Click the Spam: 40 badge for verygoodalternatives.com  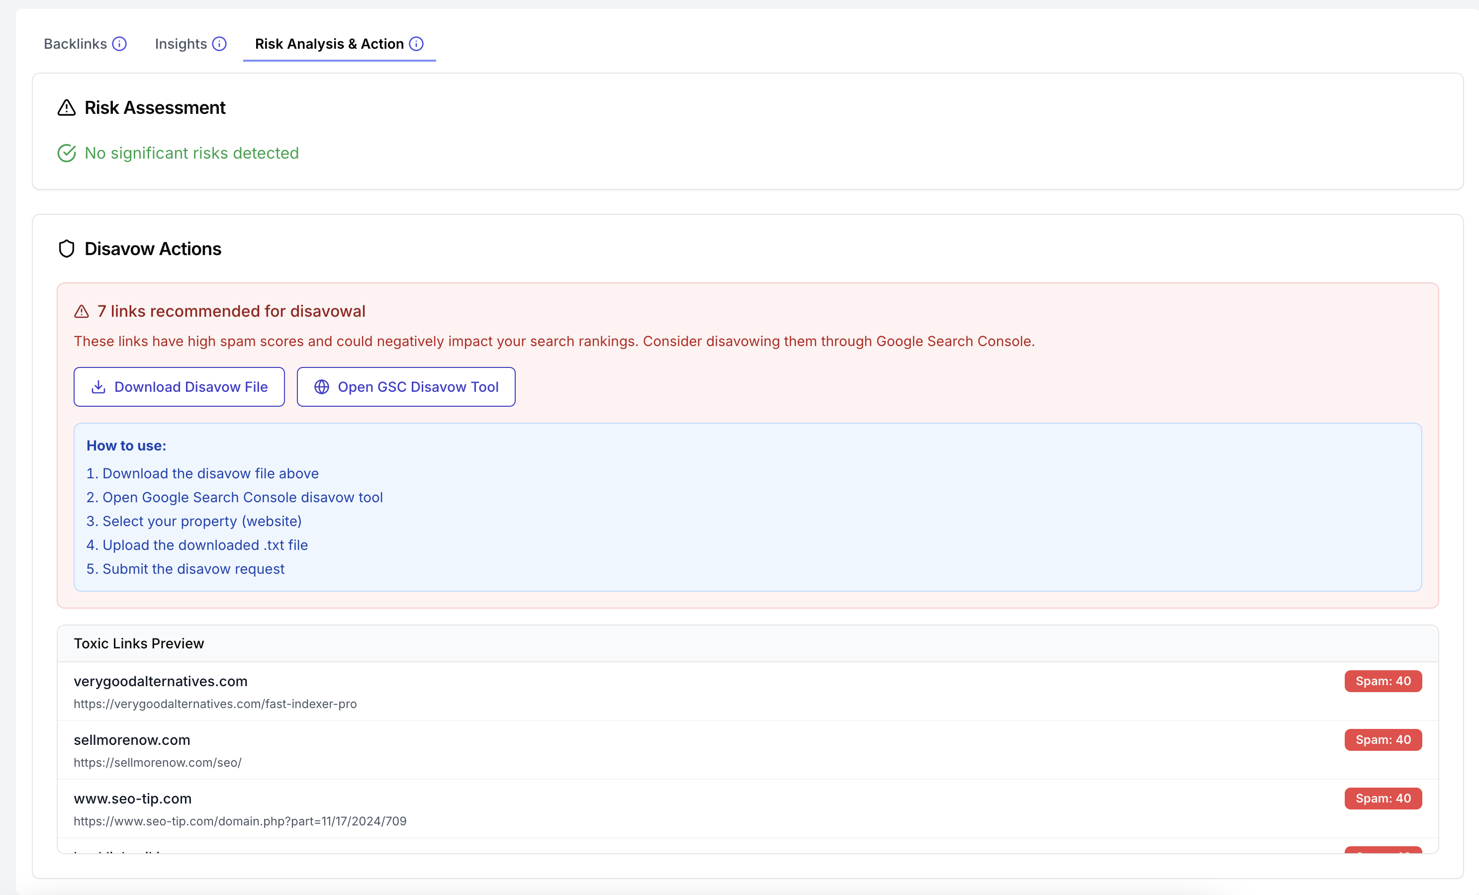point(1383,681)
